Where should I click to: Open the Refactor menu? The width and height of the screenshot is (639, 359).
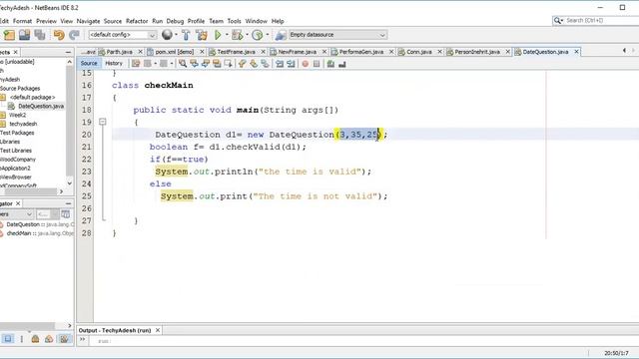137,21
